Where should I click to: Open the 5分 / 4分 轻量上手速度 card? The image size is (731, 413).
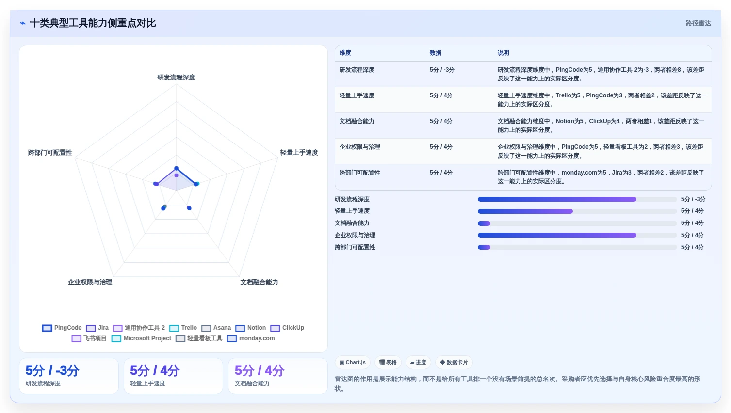173,376
